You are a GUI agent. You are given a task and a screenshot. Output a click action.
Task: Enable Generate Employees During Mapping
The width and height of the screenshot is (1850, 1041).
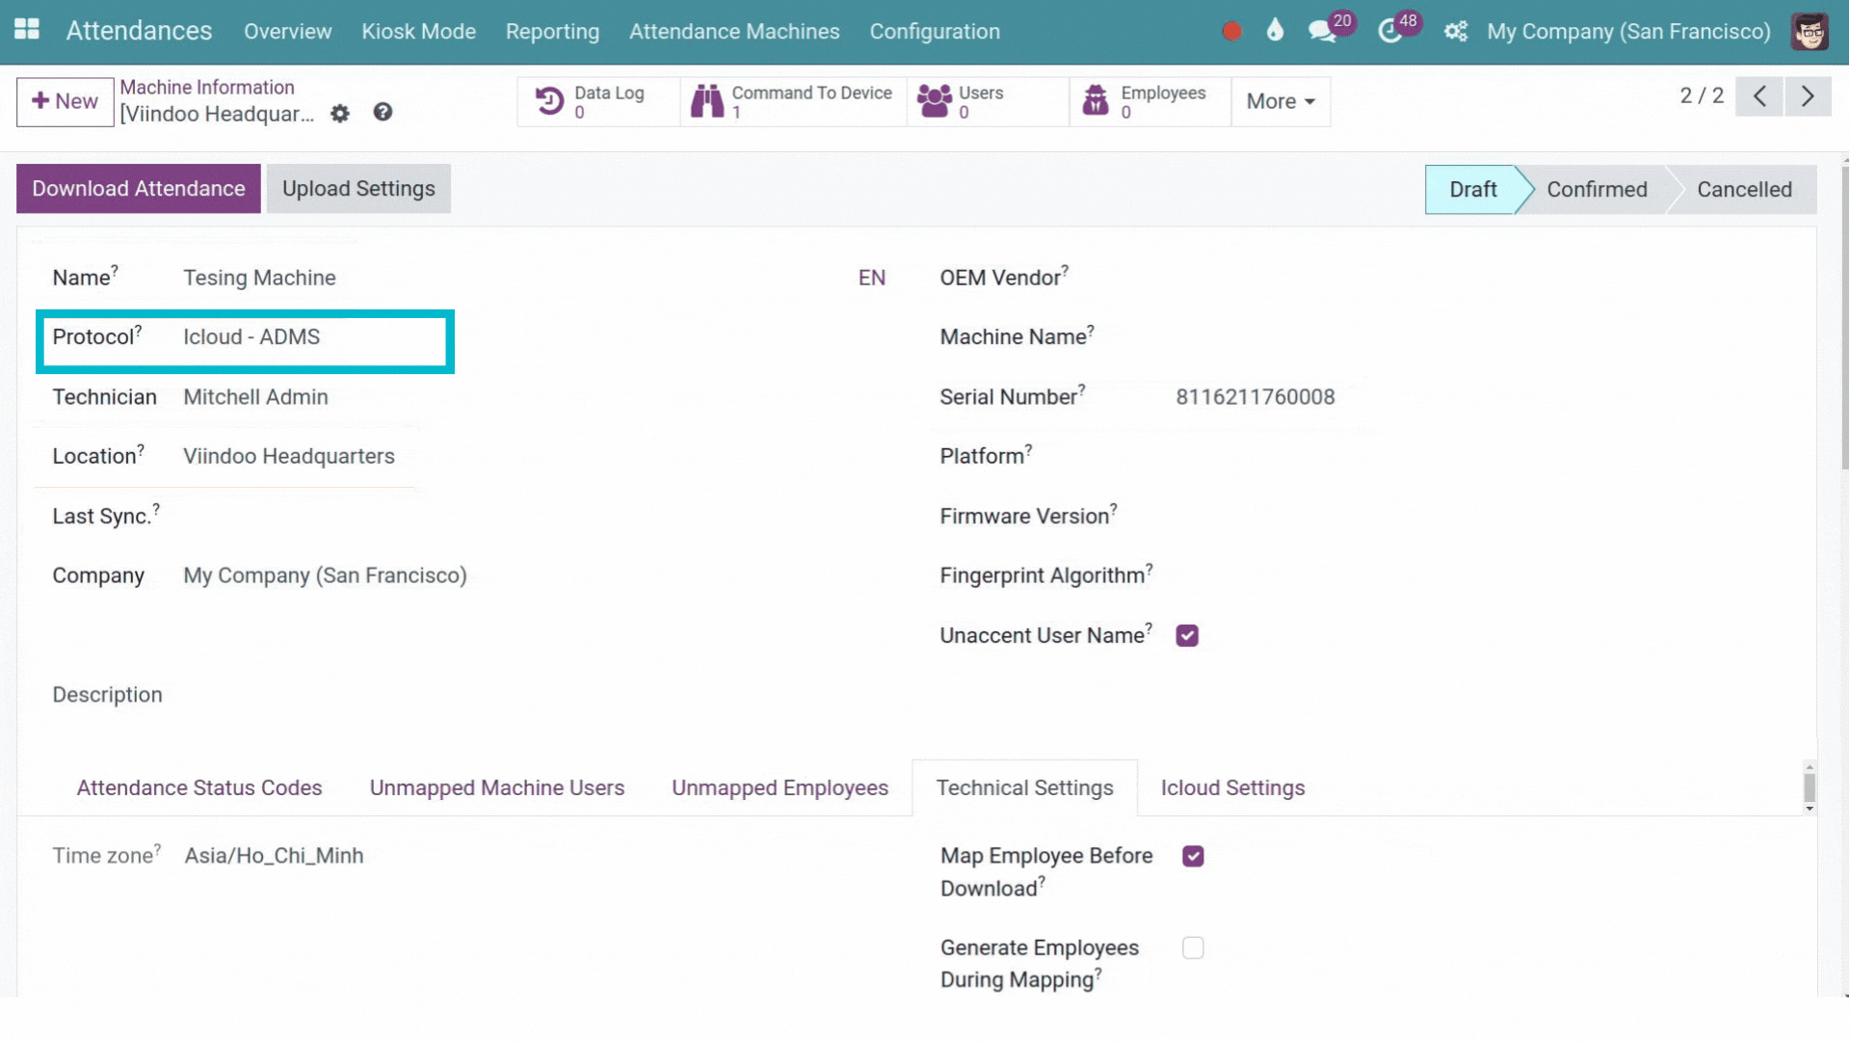1193,948
